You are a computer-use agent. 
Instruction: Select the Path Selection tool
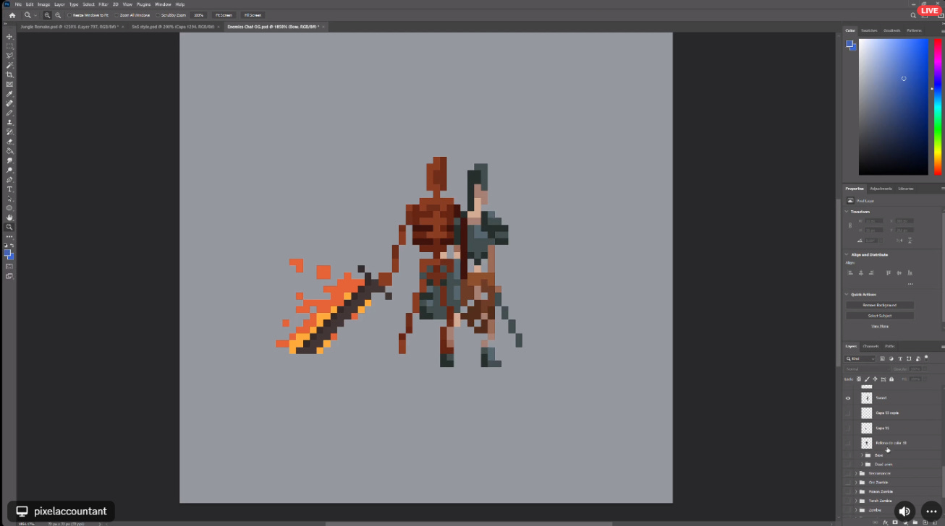(x=9, y=199)
